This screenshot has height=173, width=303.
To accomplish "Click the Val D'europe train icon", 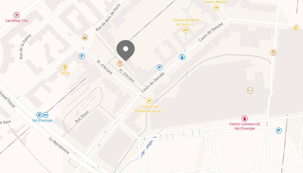I will 39,115.
